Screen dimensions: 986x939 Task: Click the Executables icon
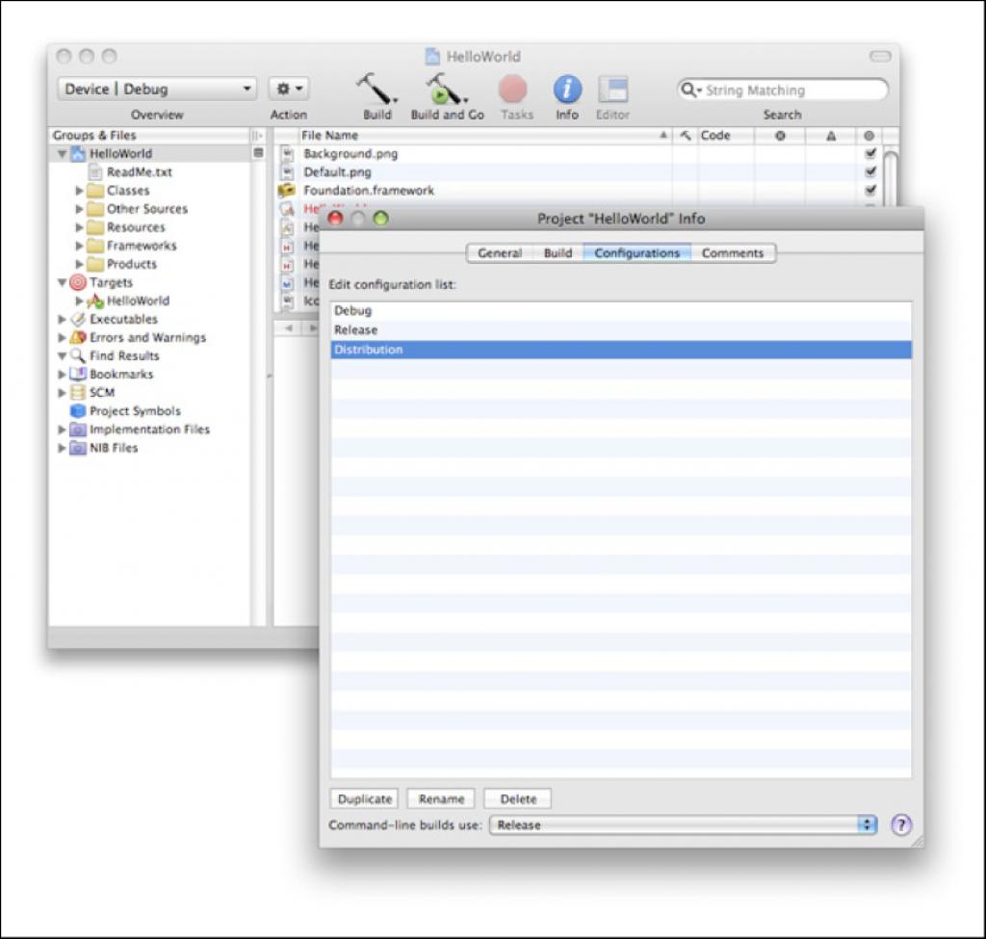78,319
